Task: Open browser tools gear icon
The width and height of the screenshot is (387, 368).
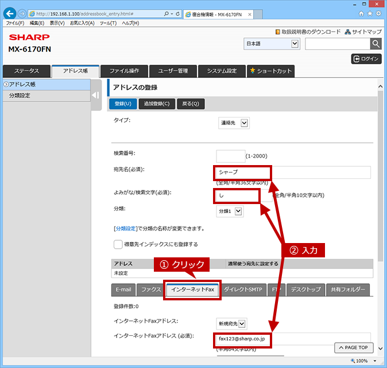Action: [x=378, y=14]
